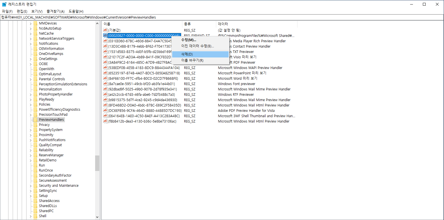
Task: Click the tree scrollbar up arrow
Action: 97,24
